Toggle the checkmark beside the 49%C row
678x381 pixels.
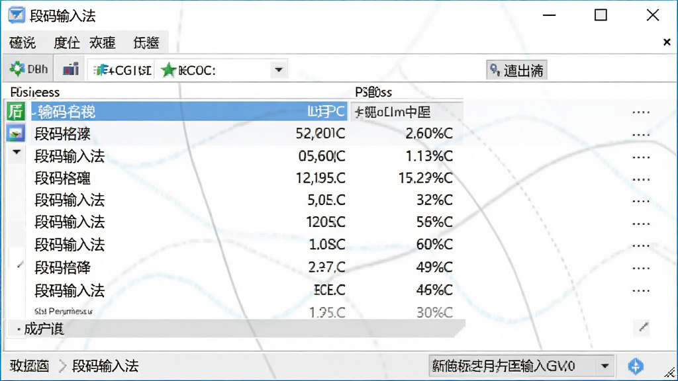tap(19, 265)
